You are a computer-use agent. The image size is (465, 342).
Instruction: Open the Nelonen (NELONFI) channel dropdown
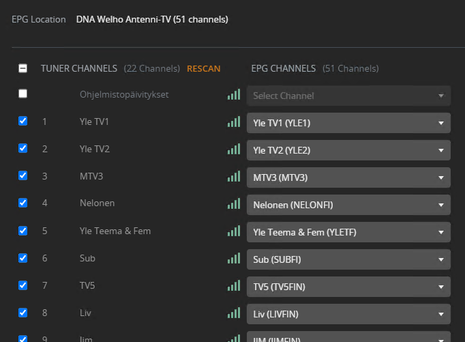(348, 205)
